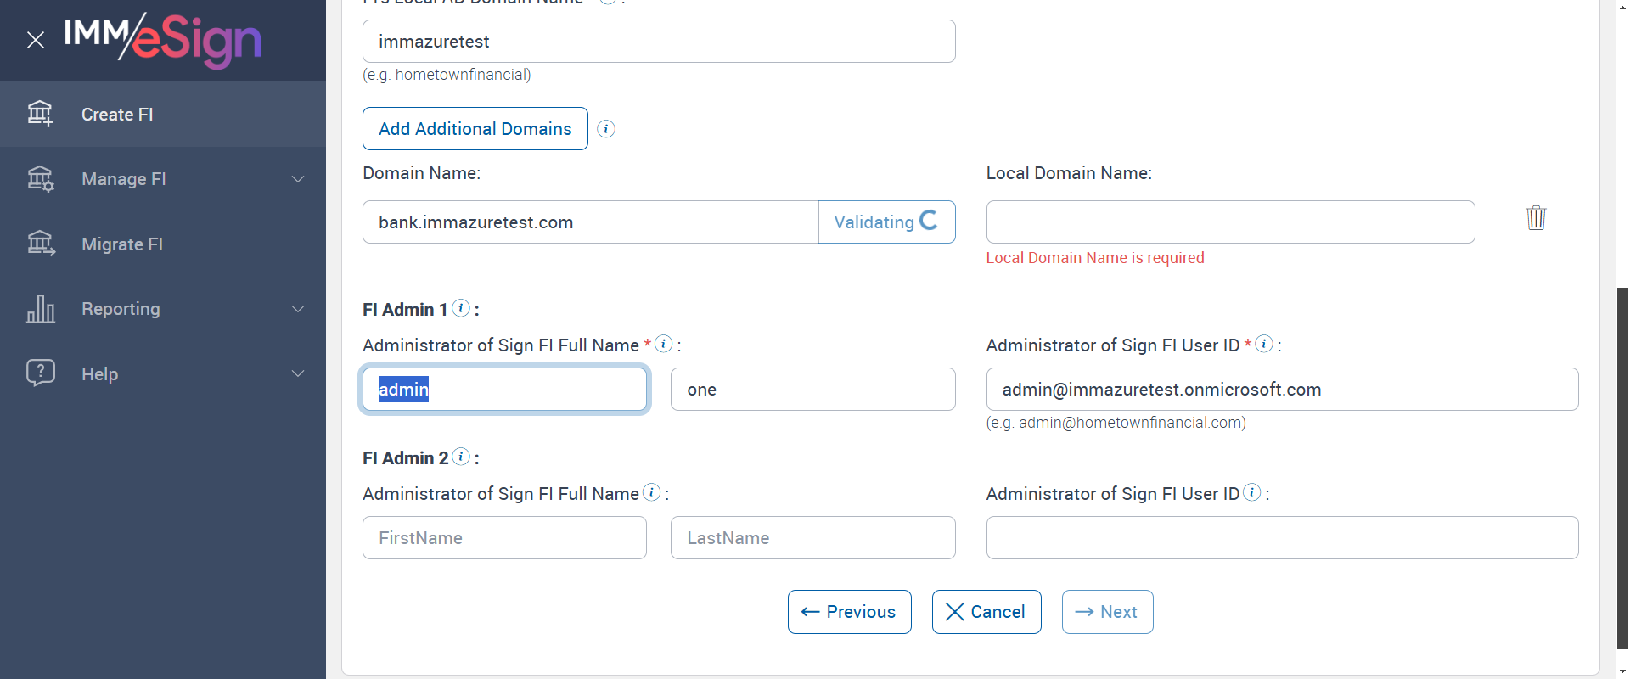Expand the Manage FI menu
Screen dimensions: 1630x679
(298, 179)
